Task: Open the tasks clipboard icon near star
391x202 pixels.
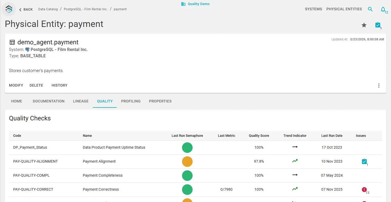Action: [x=378, y=25]
